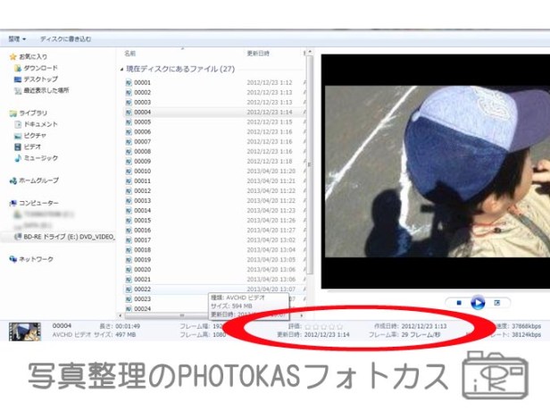Select file 00017 icon
The image size is (550, 411).
click(129, 240)
